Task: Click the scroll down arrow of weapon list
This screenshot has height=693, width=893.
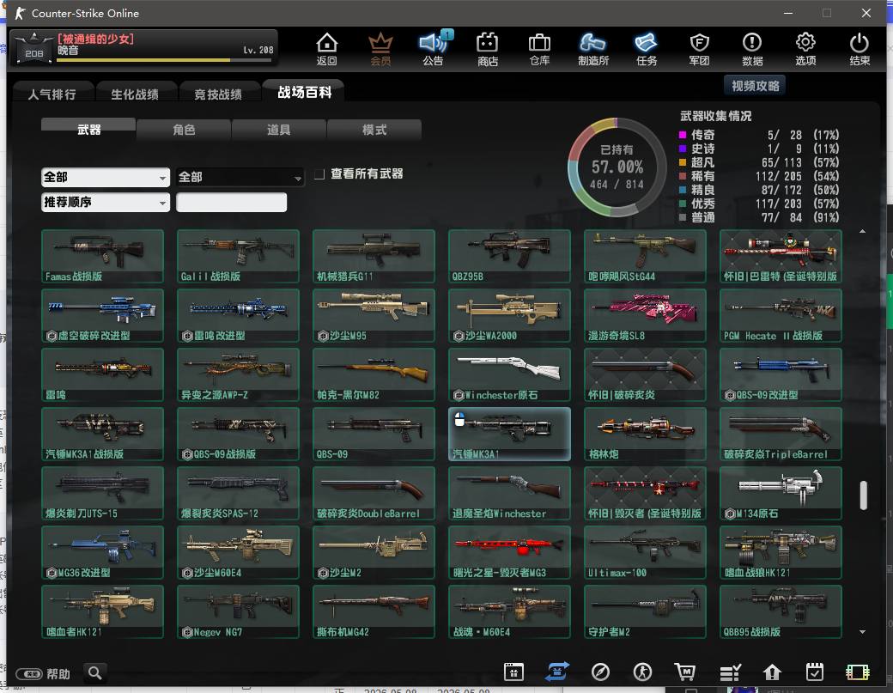Action: 862,631
